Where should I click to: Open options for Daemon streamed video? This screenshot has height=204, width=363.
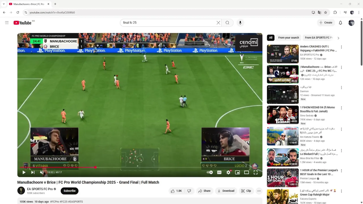tap(341, 88)
